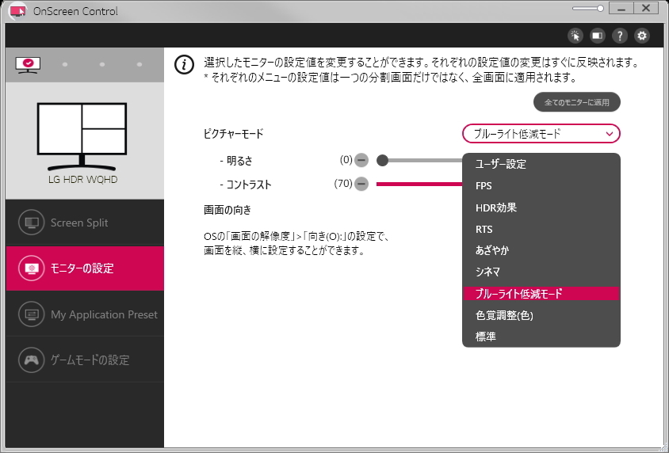The image size is (669, 453).
Task: Choose FPS picture mode
Action: click(x=541, y=186)
